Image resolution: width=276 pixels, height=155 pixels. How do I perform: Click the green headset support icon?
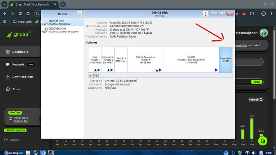(263, 141)
